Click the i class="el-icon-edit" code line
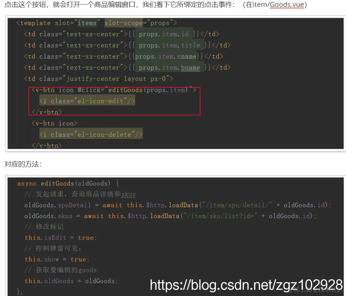Viewport: 346px width, 296px height. [x=87, y=101]
